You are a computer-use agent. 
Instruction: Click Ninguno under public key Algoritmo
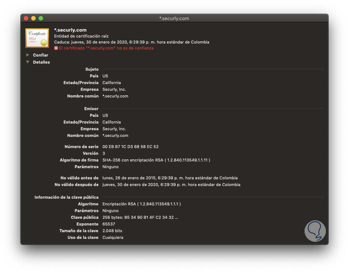(x=110, y=211)
